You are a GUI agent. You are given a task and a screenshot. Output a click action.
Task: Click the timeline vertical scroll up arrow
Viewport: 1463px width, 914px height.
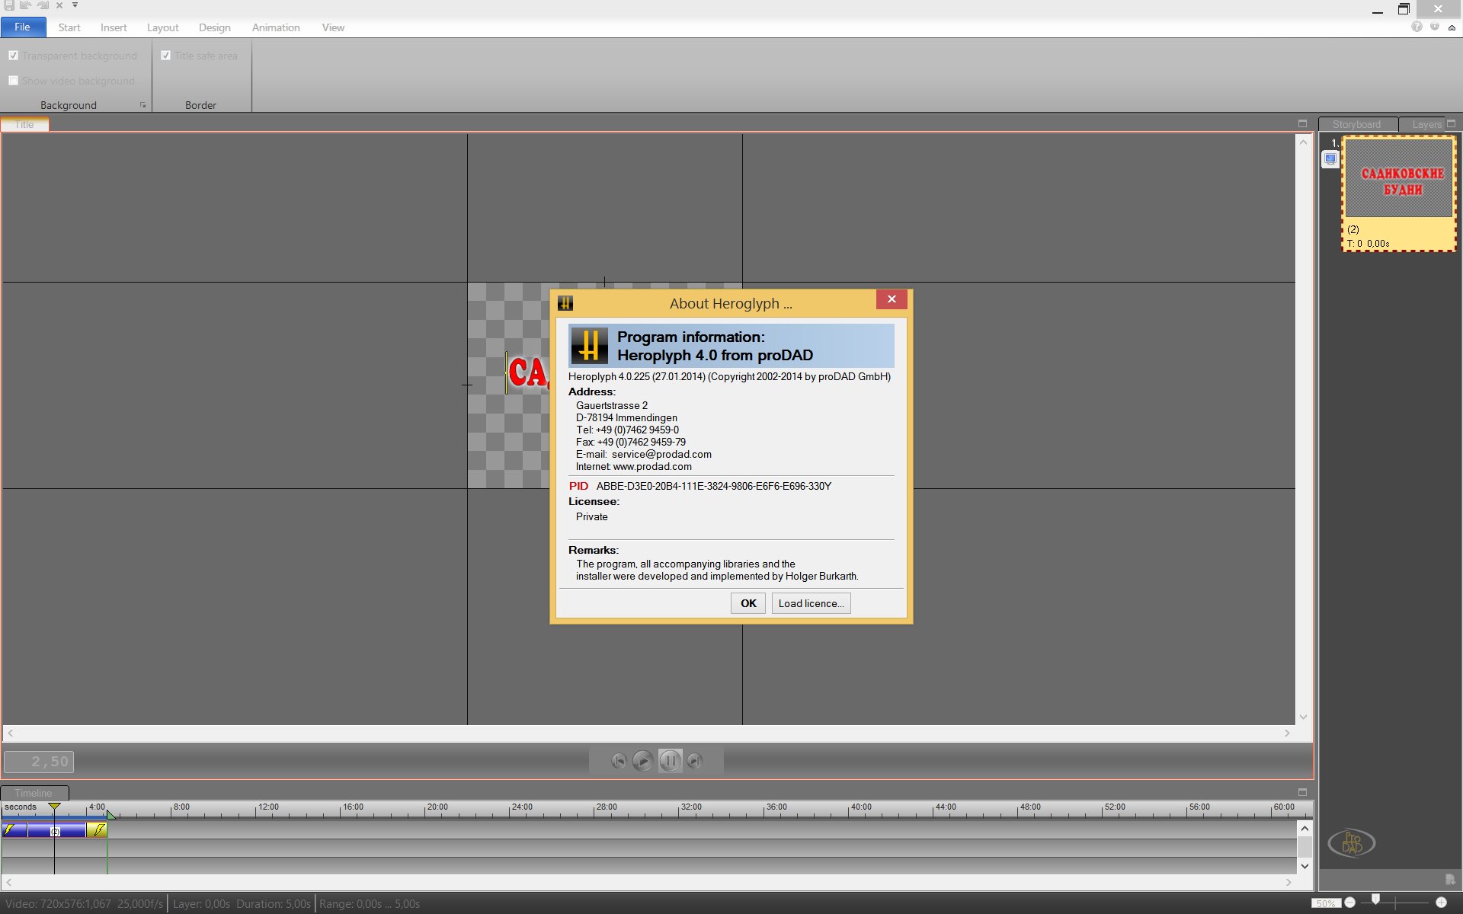1305,828
